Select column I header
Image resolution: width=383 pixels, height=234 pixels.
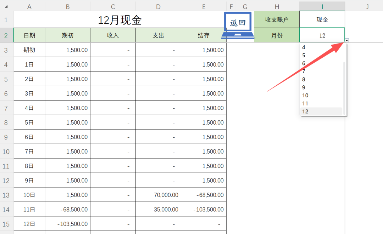[322, 6]
